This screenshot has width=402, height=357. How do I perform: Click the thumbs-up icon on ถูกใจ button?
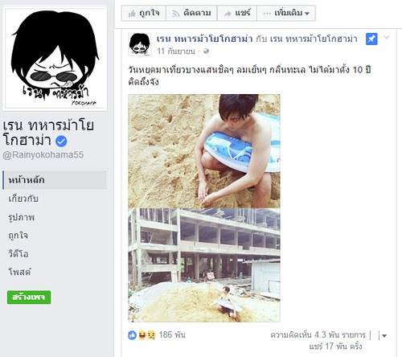point(132,14)
